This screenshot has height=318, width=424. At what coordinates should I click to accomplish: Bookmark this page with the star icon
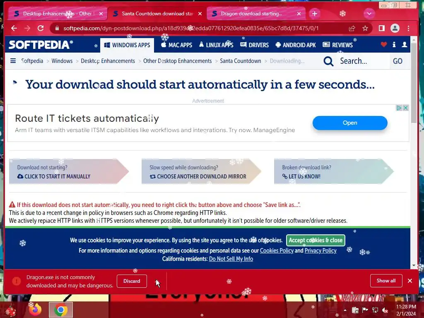pyautogui.click(x=365, y=29)
